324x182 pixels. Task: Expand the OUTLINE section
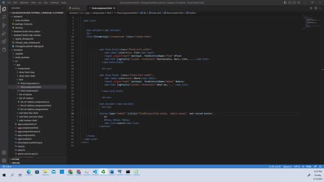tap(15, 159)
